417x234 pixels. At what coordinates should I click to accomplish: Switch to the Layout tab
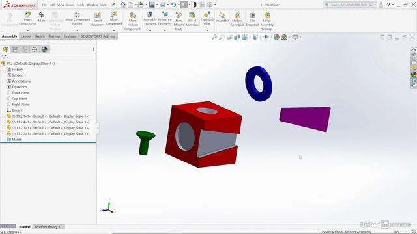click(26, 36)
